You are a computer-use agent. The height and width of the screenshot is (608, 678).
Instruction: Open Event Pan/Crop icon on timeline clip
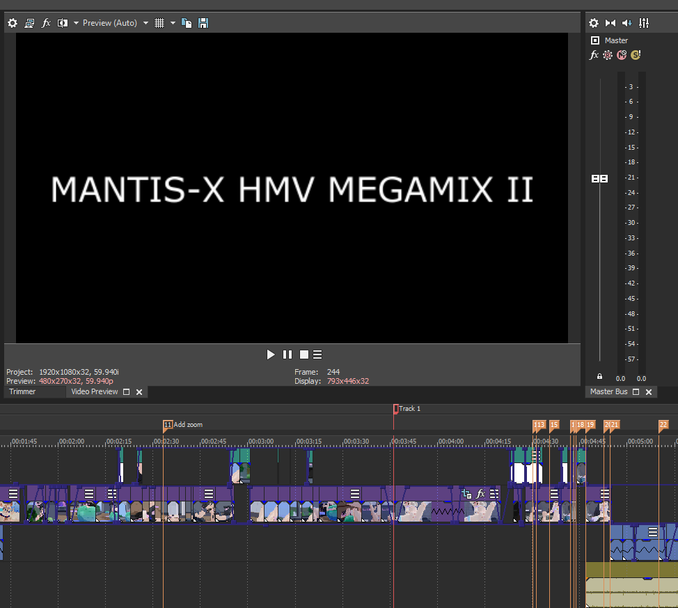point(466,494)
